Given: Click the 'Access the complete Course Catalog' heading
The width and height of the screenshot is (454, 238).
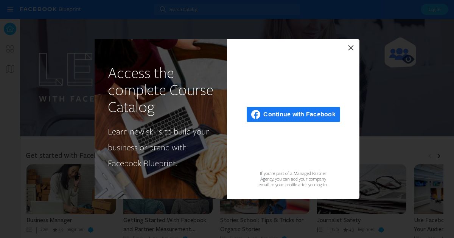Looking at the screenshot, I should (x=160, y=90).
